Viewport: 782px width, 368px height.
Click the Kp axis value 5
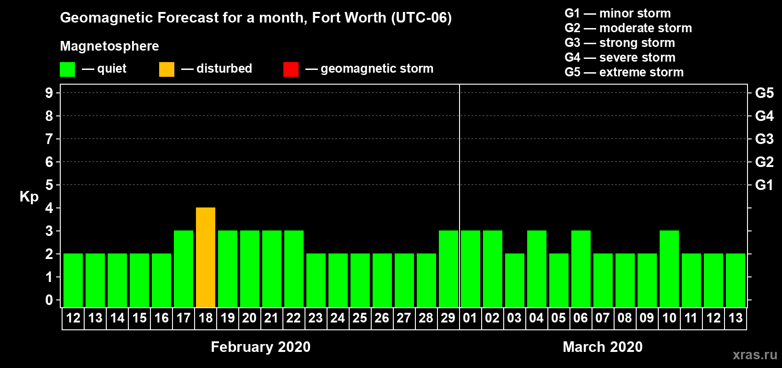pos(49,185)
